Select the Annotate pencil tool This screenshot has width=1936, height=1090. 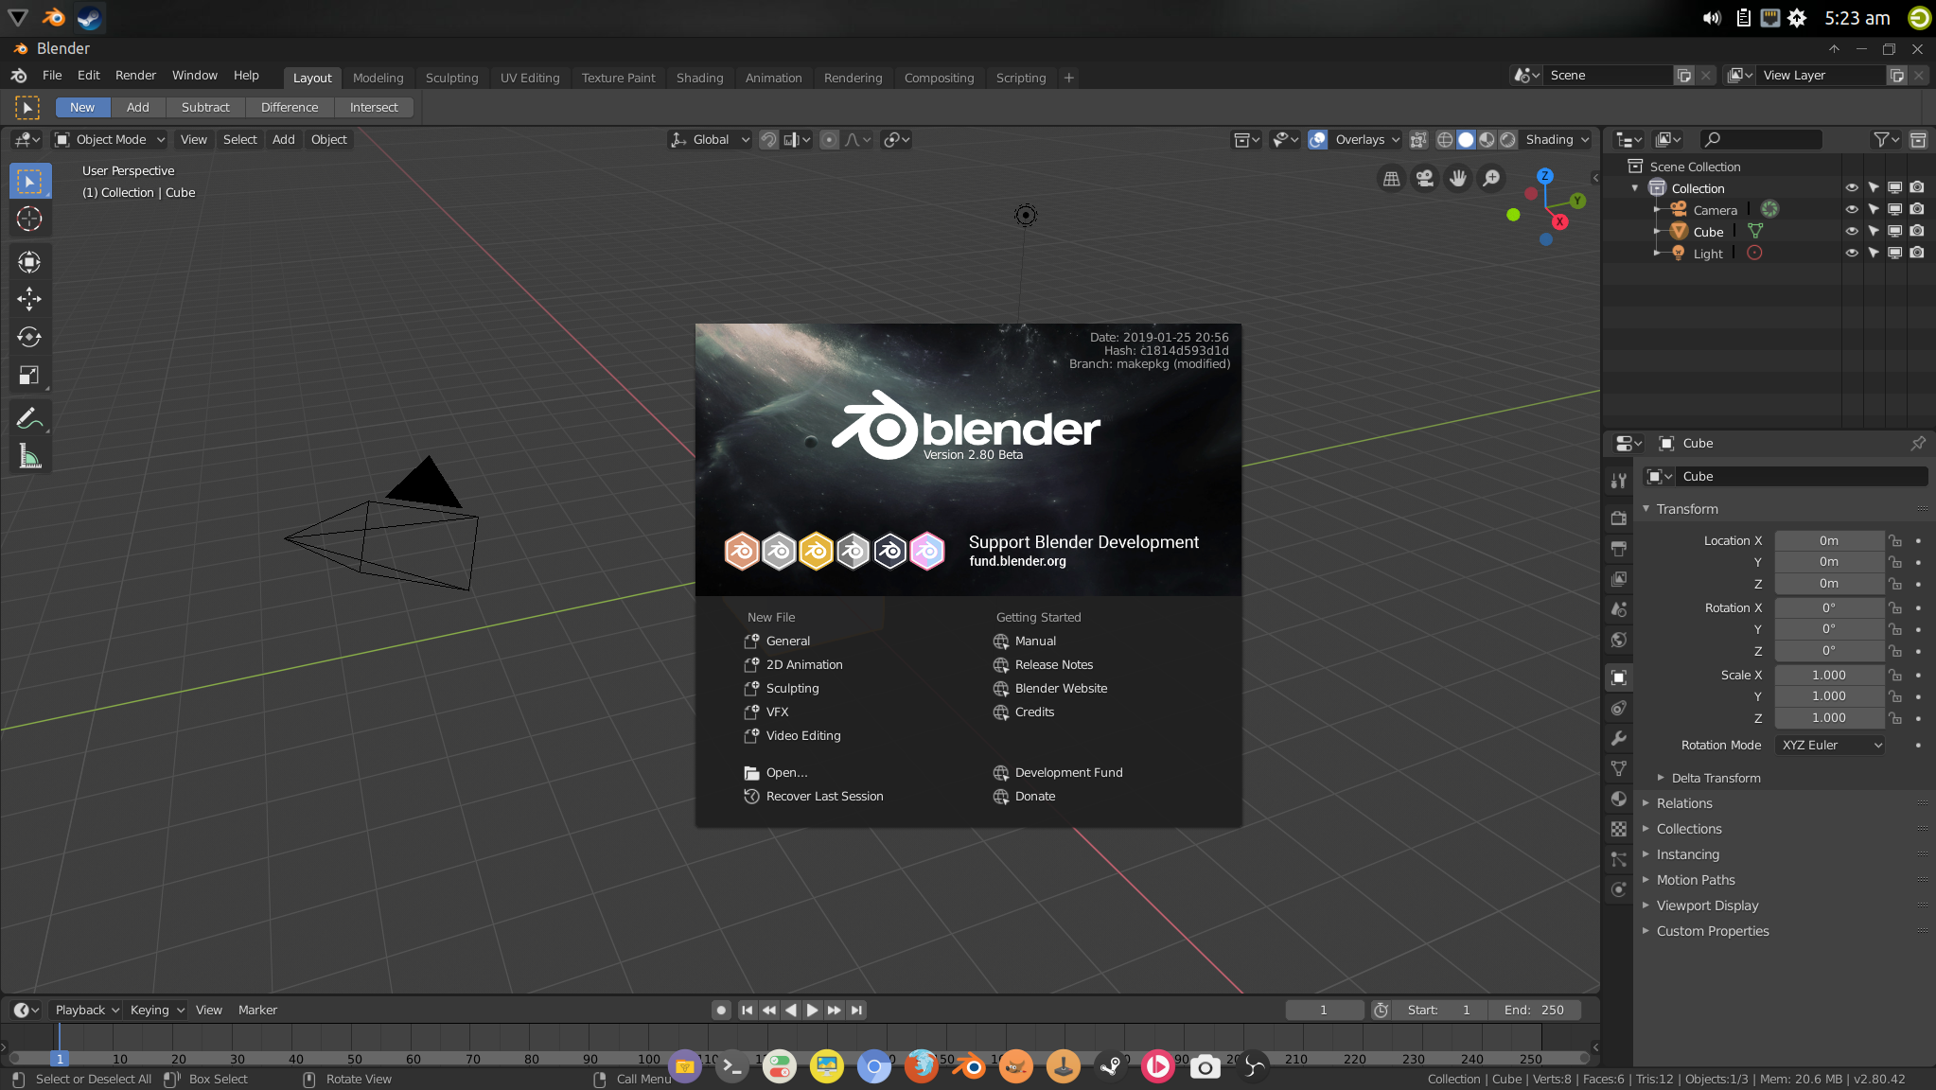(x=29, y=418)
